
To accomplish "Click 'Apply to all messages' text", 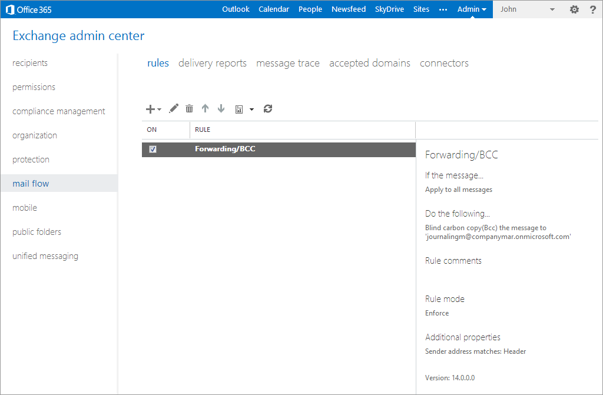I will (459, 190).
